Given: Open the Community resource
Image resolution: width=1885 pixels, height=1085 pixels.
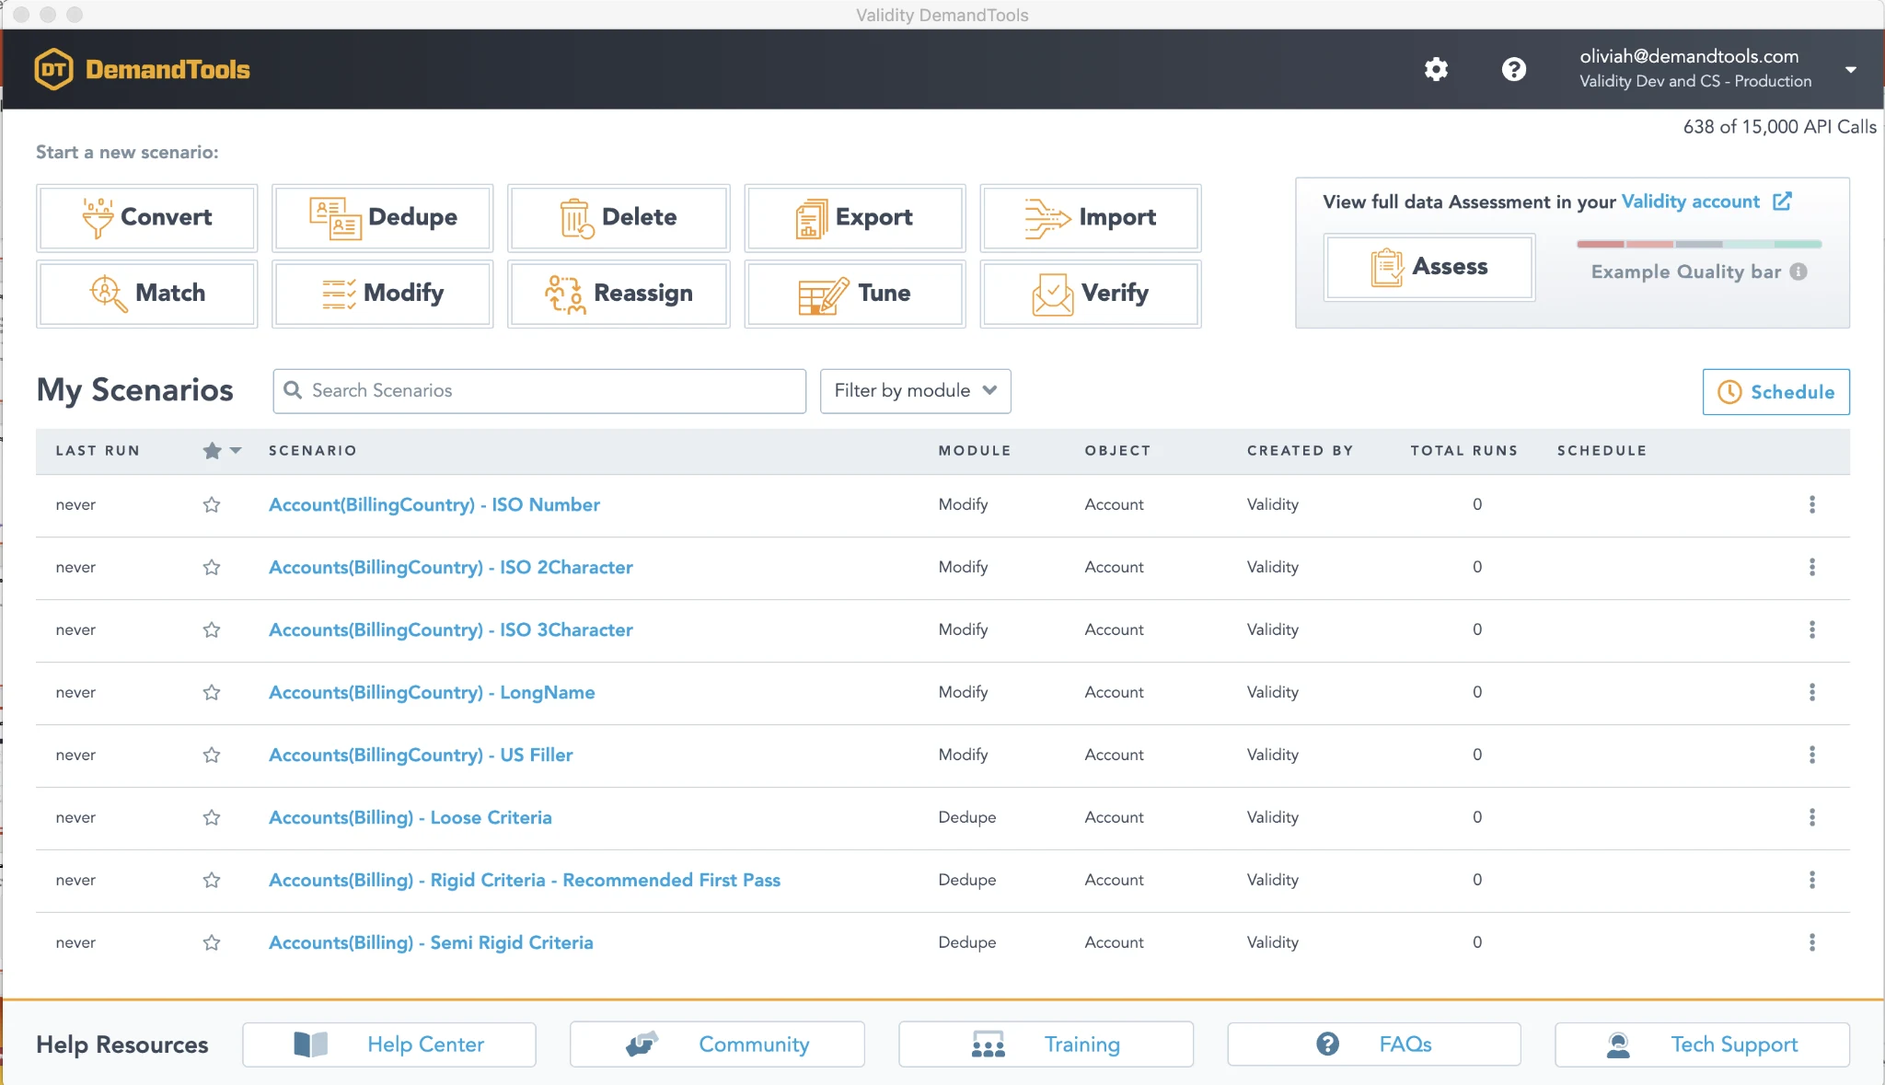Looking at the screenshot, I should coord(717,1045).
